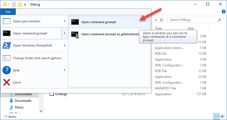The width and height of the screenshot is (227, 120).
Task: Click the 10.11.2016 09:33 date cell
Action: pyautogui.click(x=133, y=94)
